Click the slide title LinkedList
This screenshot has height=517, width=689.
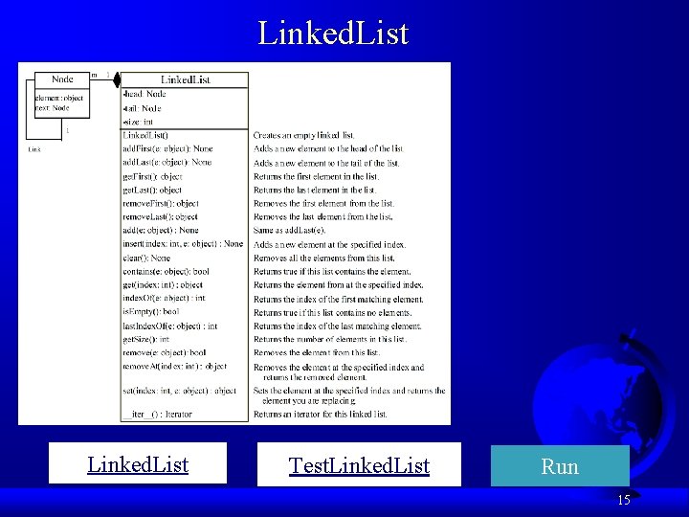[333, 33]
